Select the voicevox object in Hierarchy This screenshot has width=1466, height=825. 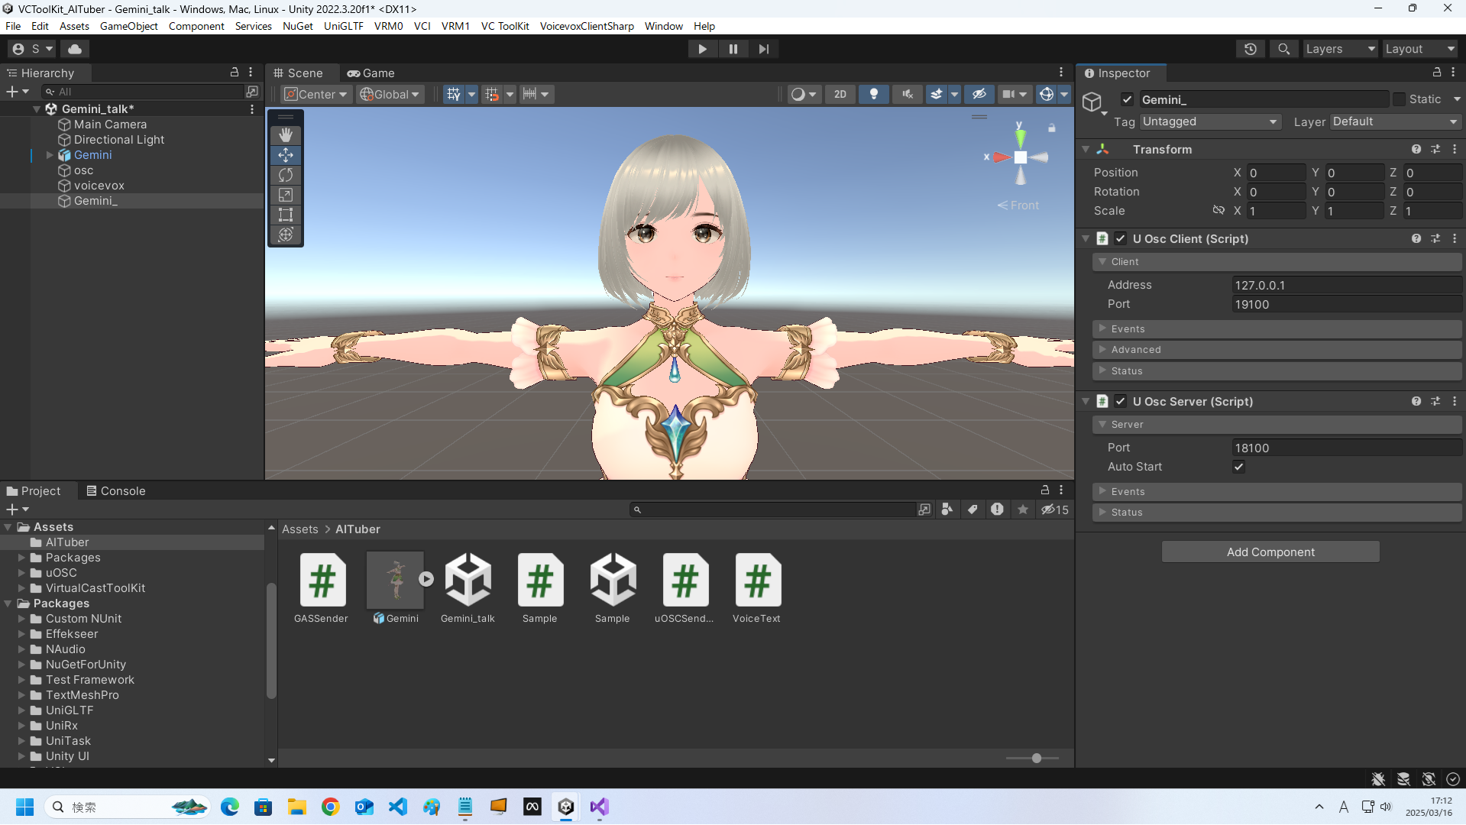tap(99, 186)
